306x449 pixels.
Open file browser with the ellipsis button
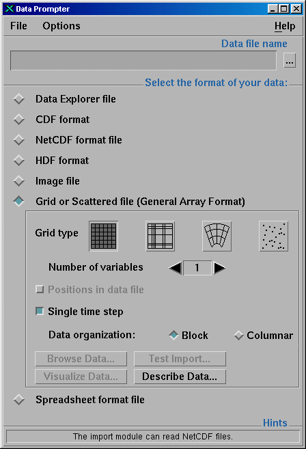[290, 60]
